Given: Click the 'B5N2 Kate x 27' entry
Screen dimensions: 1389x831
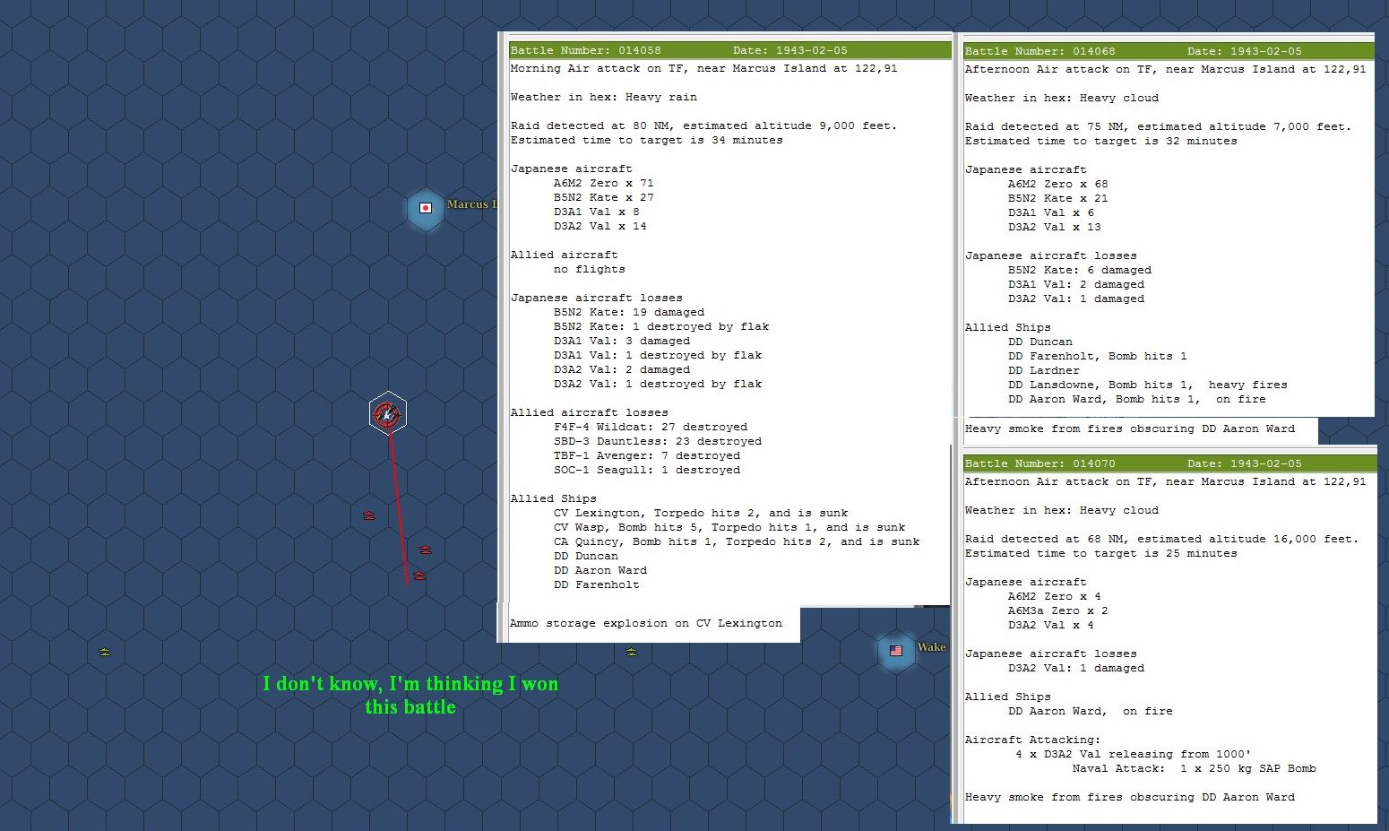Looking at the screenshot, I should tap(603, 197).
